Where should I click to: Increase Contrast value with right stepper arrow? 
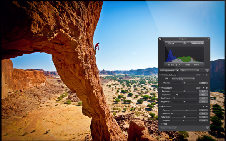click(207, 110)
